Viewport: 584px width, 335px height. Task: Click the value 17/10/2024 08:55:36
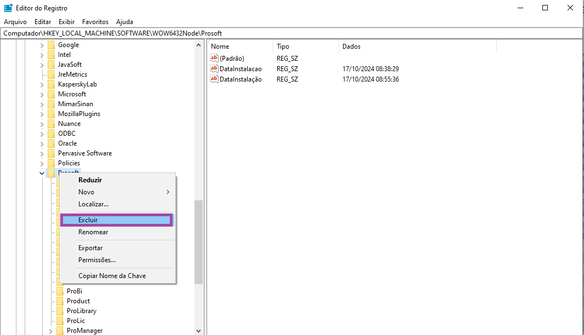pyautogui.click(x=370, y=79)
